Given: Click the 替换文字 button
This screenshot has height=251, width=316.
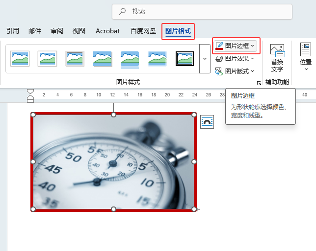Looking at the screenshot, I should [277, 58].
